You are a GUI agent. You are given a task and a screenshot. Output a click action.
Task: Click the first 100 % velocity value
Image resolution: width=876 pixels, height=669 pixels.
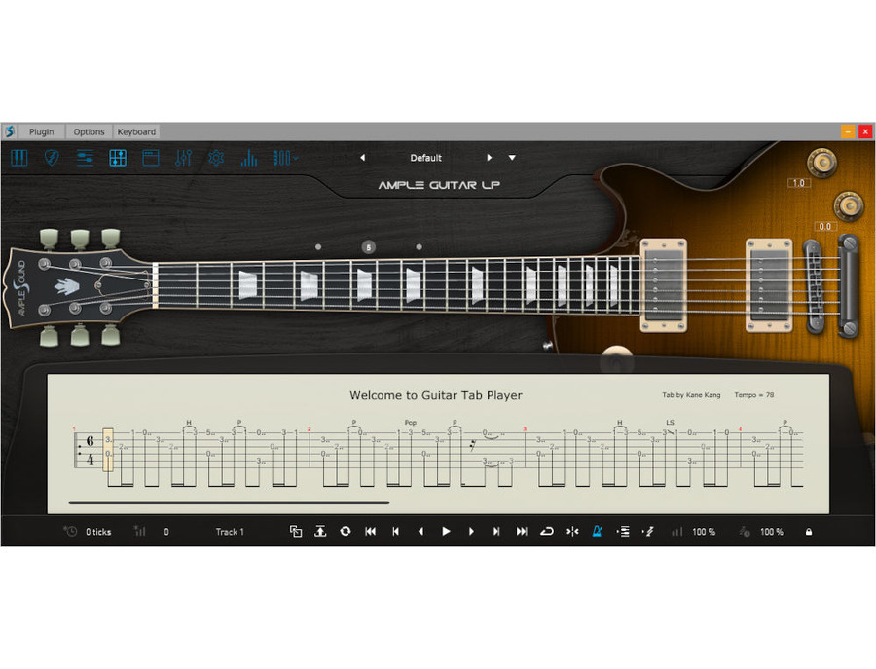(704, 532)
